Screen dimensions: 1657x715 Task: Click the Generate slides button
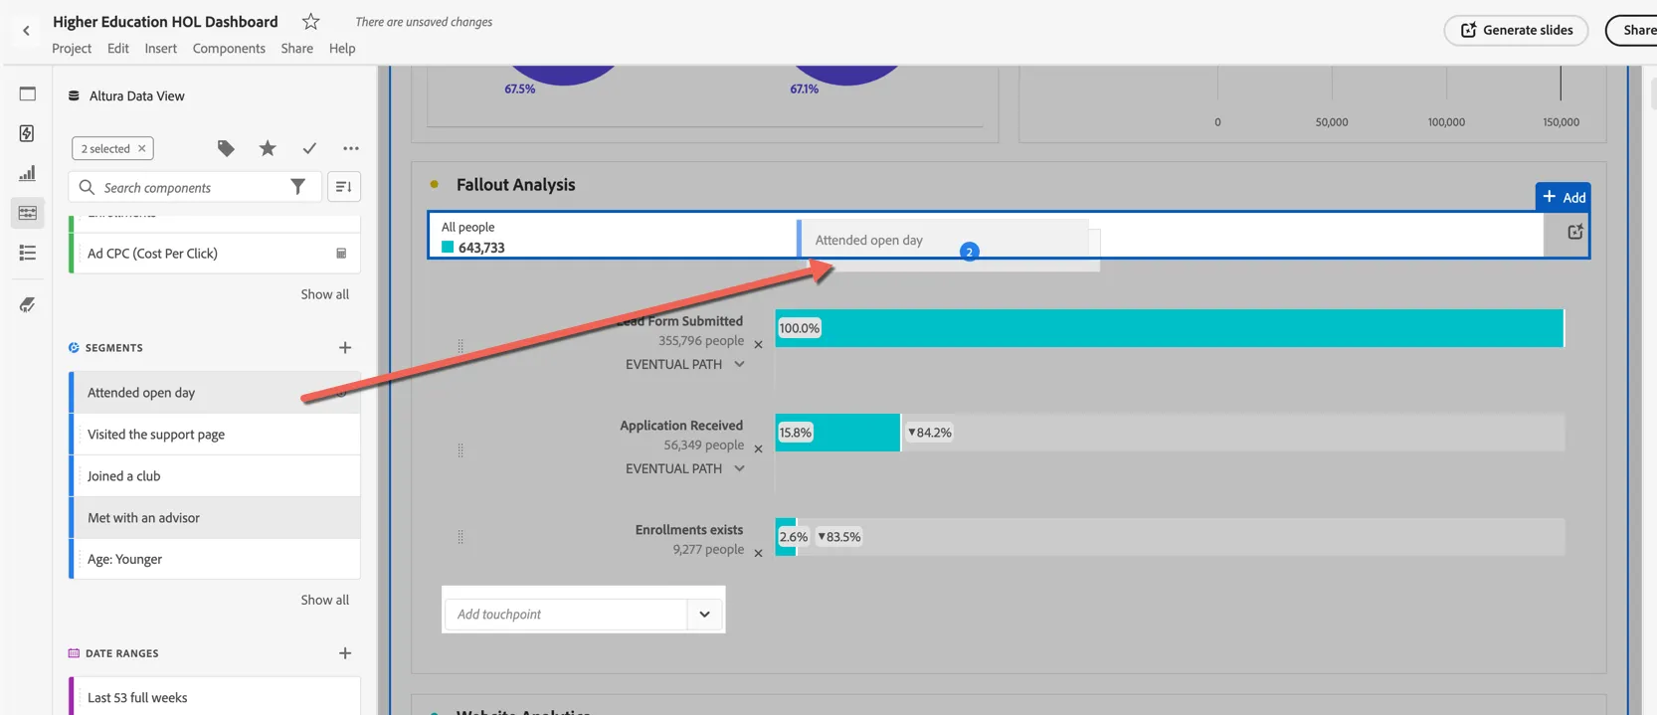pyautogui.click(x=1516, y=30)
